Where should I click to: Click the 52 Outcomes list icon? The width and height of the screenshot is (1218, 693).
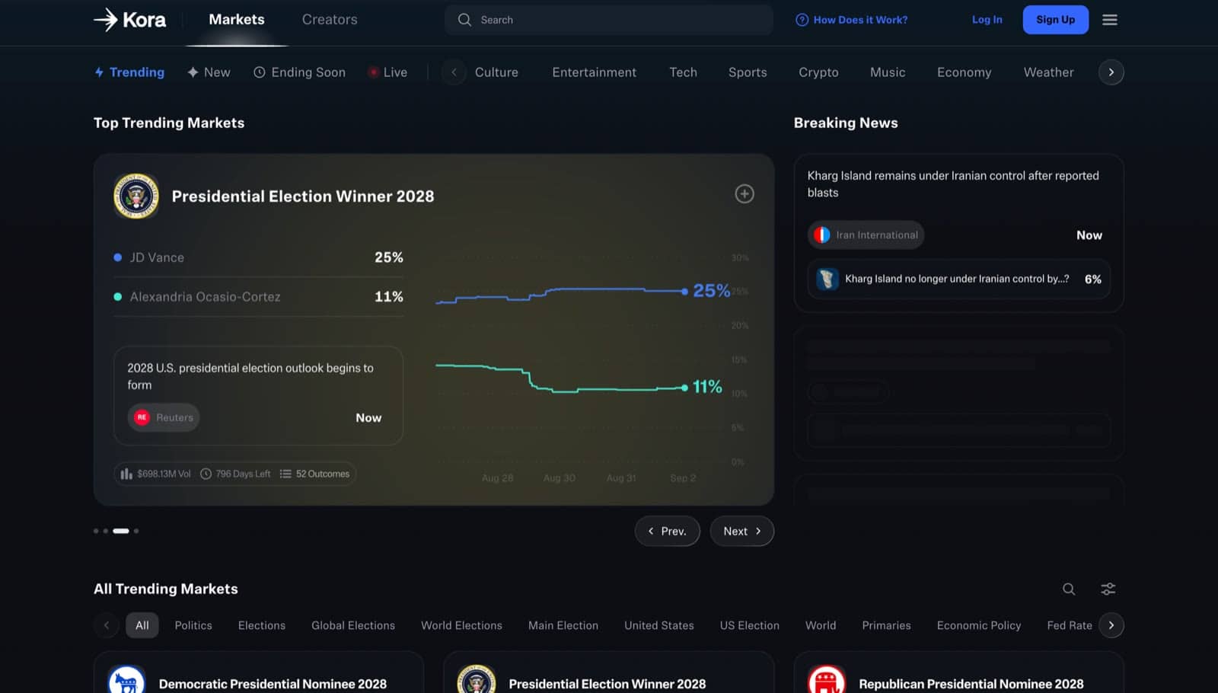tap(285, 474)
